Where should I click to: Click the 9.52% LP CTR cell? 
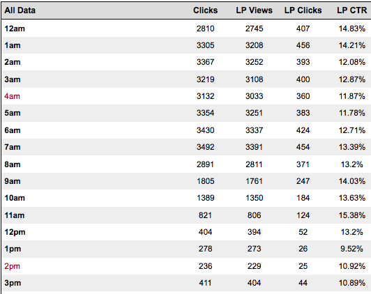[x=351, y=249]
